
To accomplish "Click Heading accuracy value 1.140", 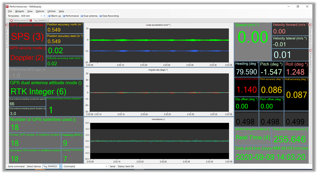I will [x=247, y=90].
